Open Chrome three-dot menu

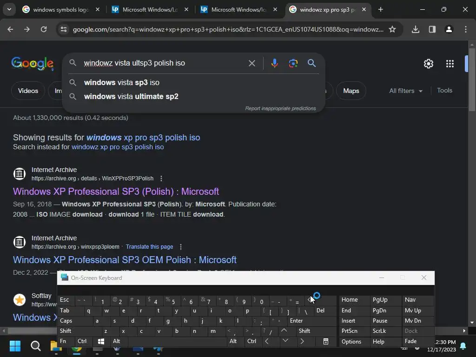tap(465, 29)
